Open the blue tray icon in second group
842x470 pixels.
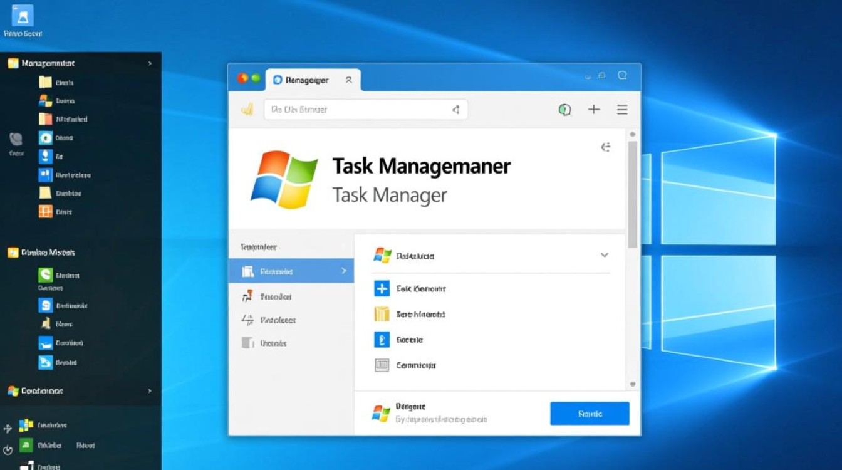[x=45, y=343]
